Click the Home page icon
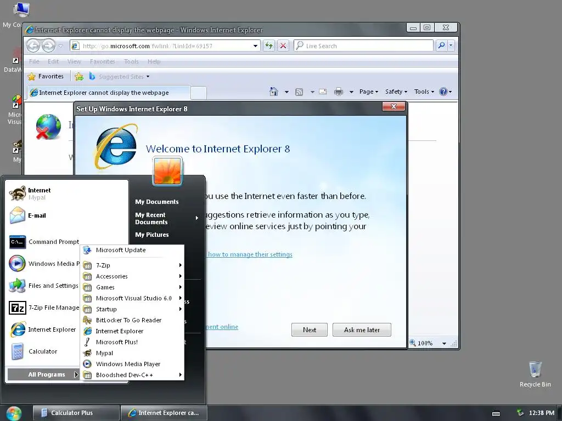The height and width of the screenshot is (421, 562). coord(274,92)
